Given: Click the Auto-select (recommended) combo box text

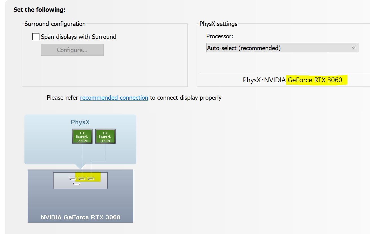Looking at the screenshot, I should (244, 48).
